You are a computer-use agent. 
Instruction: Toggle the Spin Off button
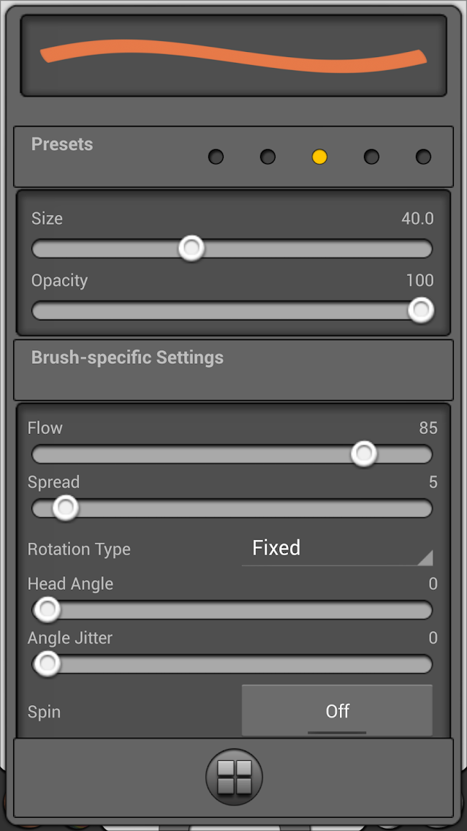tap(337, 710)
